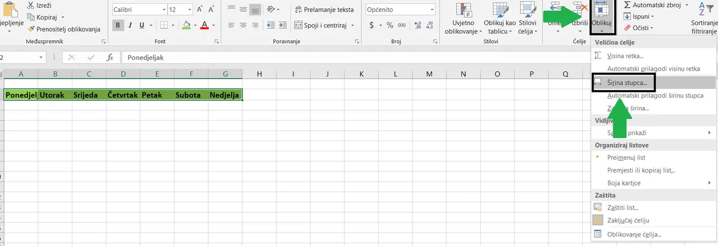Open the Kopiraj dropdown arrow
This screenshot has width=718, height=246.
[63, 17]
